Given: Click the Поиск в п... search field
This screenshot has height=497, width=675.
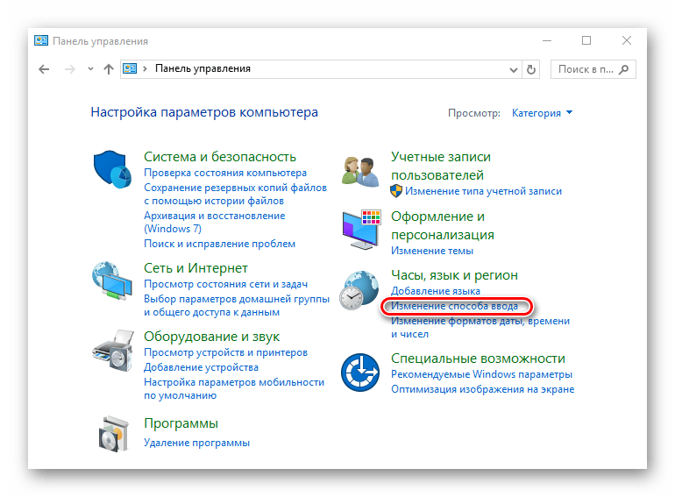Looking at the screenshot, I should 593,69.
